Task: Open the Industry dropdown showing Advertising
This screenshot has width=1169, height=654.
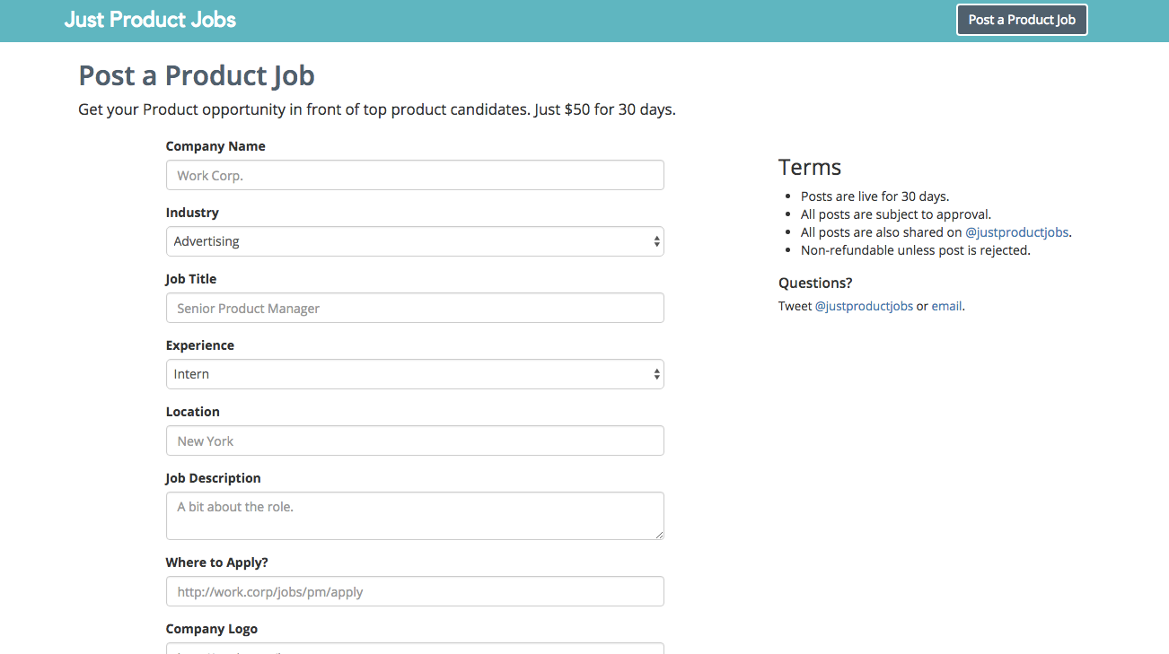Action: pos(415,241)
